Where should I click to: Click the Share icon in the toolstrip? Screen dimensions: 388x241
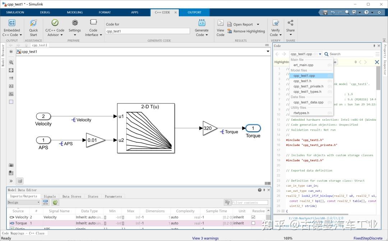click(290, 23)
